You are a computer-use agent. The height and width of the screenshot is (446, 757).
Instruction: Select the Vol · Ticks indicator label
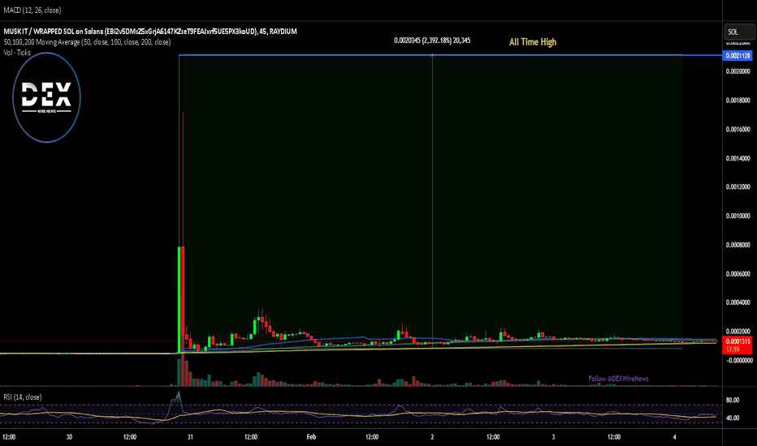click(x=17, y=53)
